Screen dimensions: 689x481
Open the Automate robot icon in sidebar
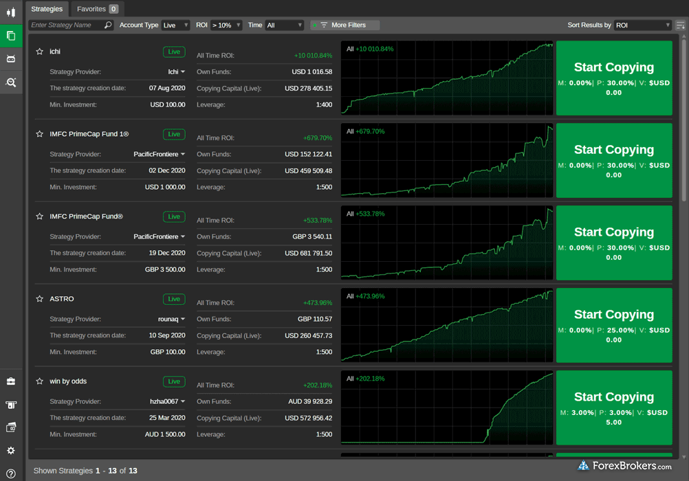[11, 59]
